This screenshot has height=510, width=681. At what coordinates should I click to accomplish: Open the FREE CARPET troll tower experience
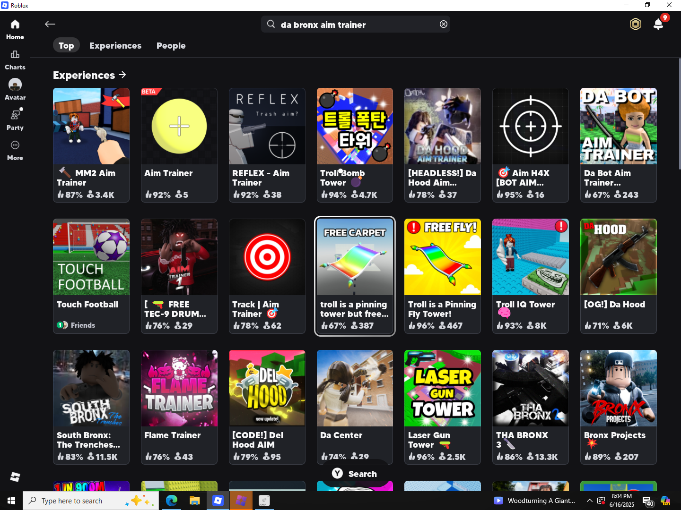[355, 276]
